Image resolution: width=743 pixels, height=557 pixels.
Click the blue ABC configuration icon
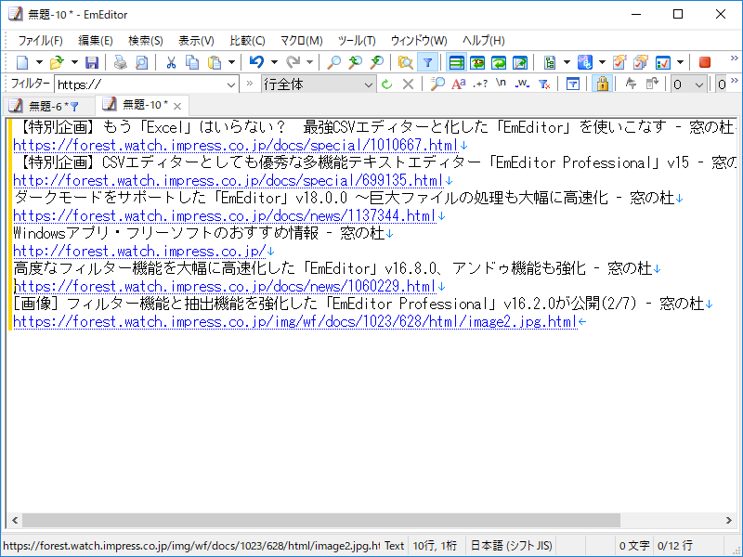tap(585, 62)
